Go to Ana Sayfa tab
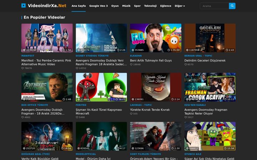 79,6
